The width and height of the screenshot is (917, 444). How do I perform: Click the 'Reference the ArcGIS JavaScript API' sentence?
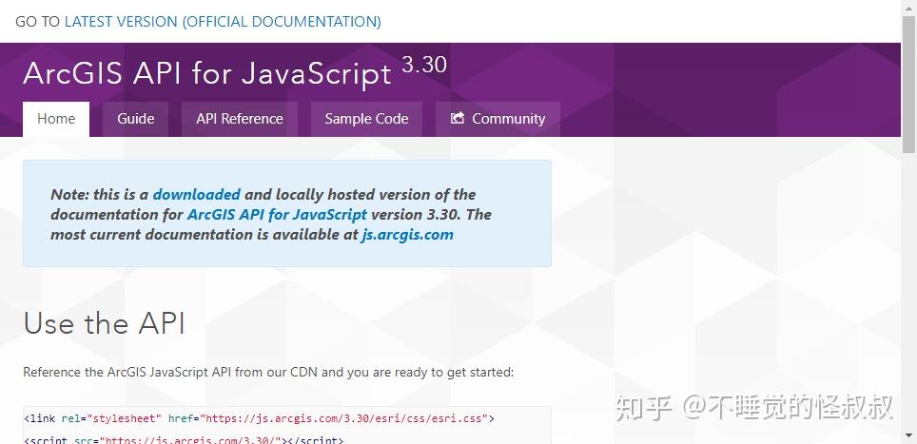pos(268,372)
